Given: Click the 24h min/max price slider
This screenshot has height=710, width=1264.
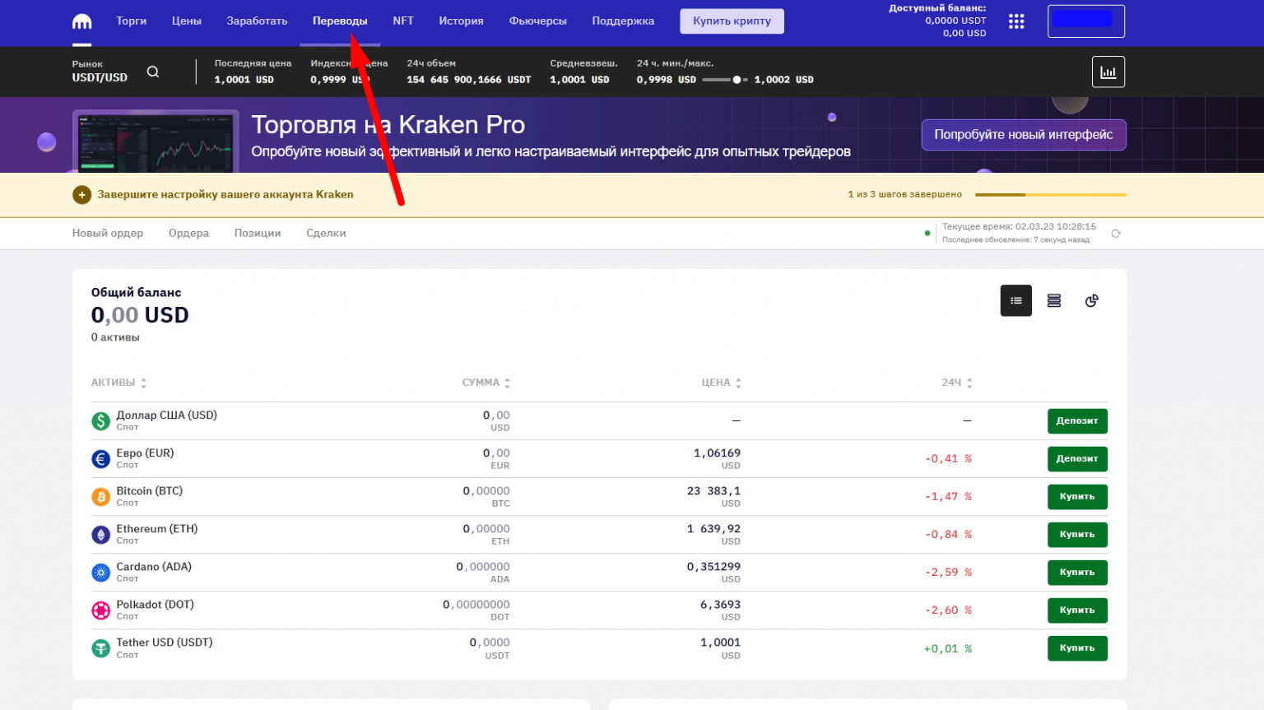Looking at the screenshot, I should click(x=724, y=80).
